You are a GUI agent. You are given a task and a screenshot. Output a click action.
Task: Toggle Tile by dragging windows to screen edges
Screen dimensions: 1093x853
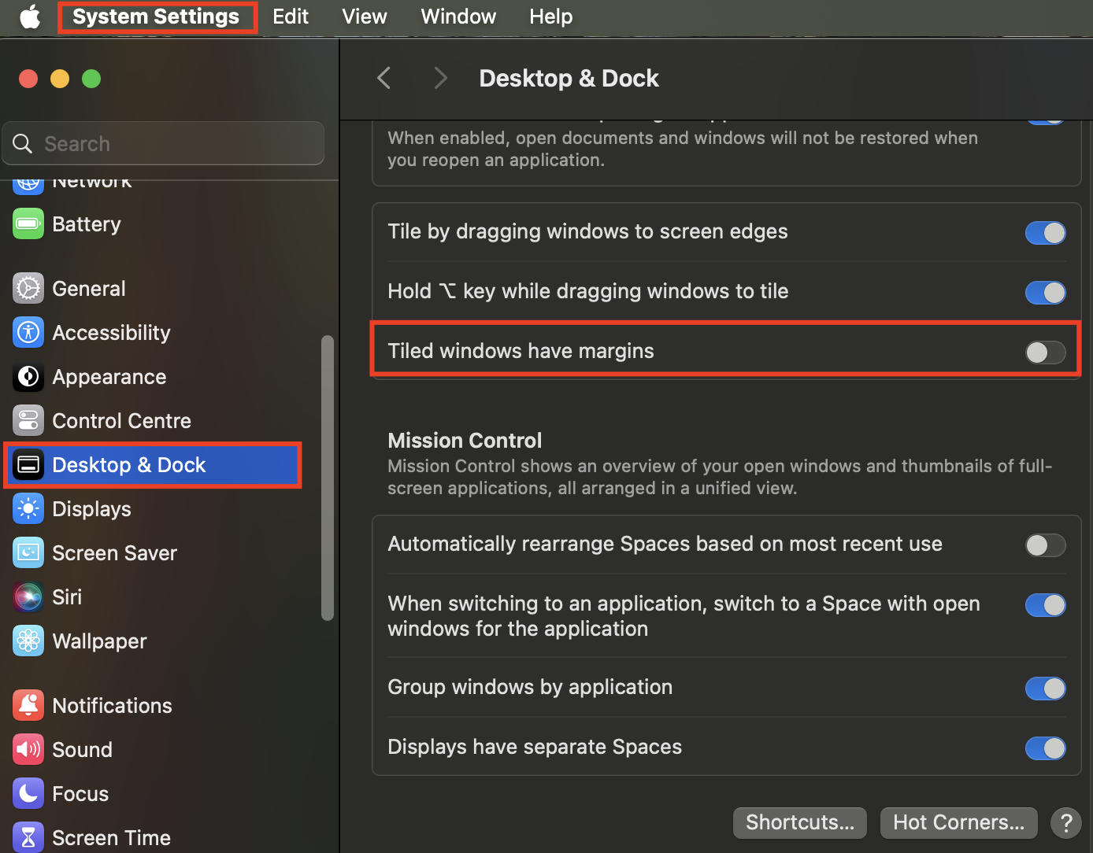(1046, 233)
